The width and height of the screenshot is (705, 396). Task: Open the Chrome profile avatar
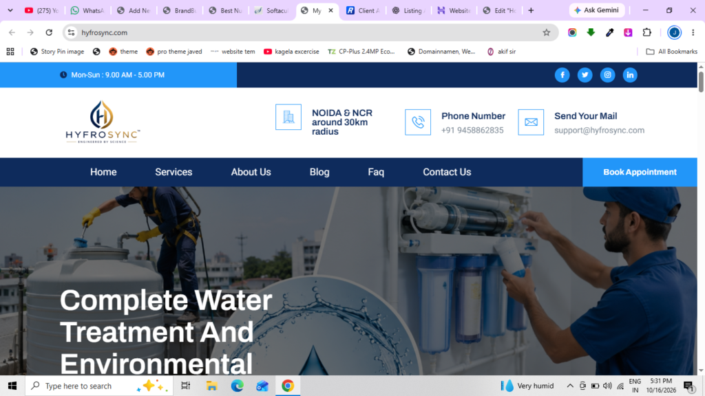[x=674, y=32]
